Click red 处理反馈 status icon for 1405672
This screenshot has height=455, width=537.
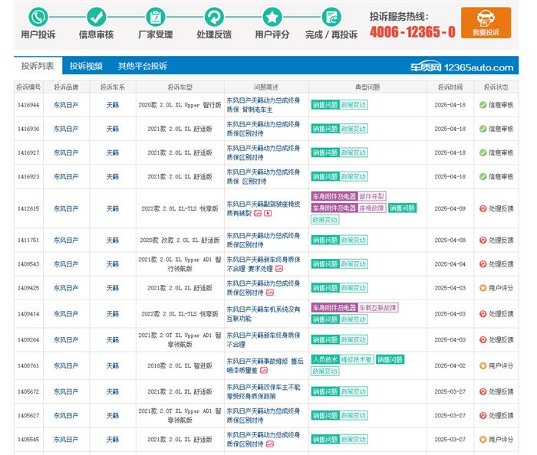click(483, 391)
